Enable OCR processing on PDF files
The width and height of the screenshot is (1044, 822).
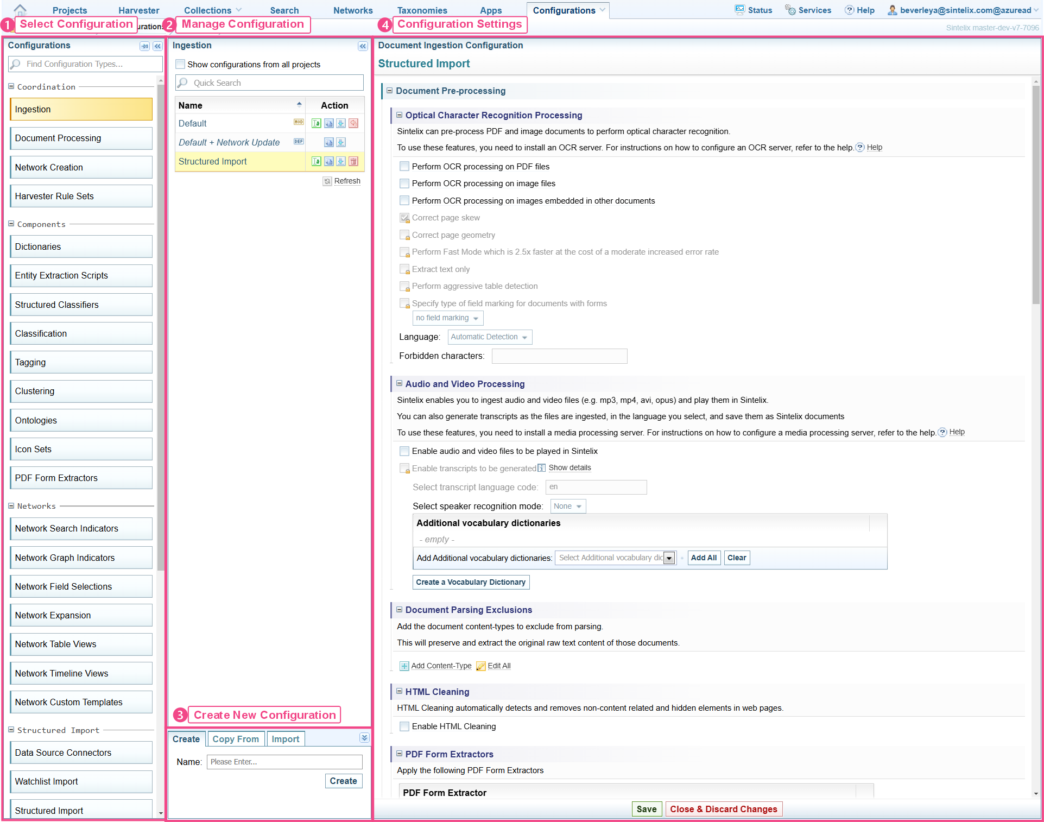pos(404,167)
